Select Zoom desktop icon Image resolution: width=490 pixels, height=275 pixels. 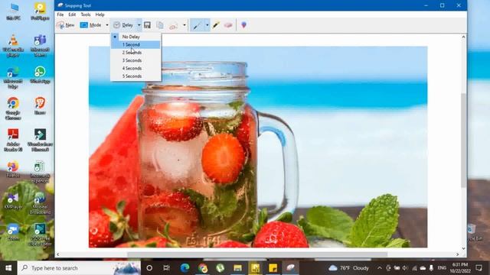coord(13,232)
